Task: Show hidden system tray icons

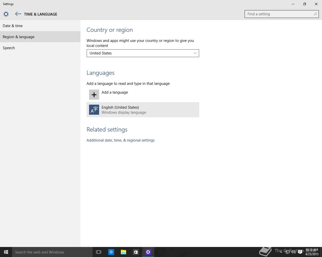Action: point(281,252)
